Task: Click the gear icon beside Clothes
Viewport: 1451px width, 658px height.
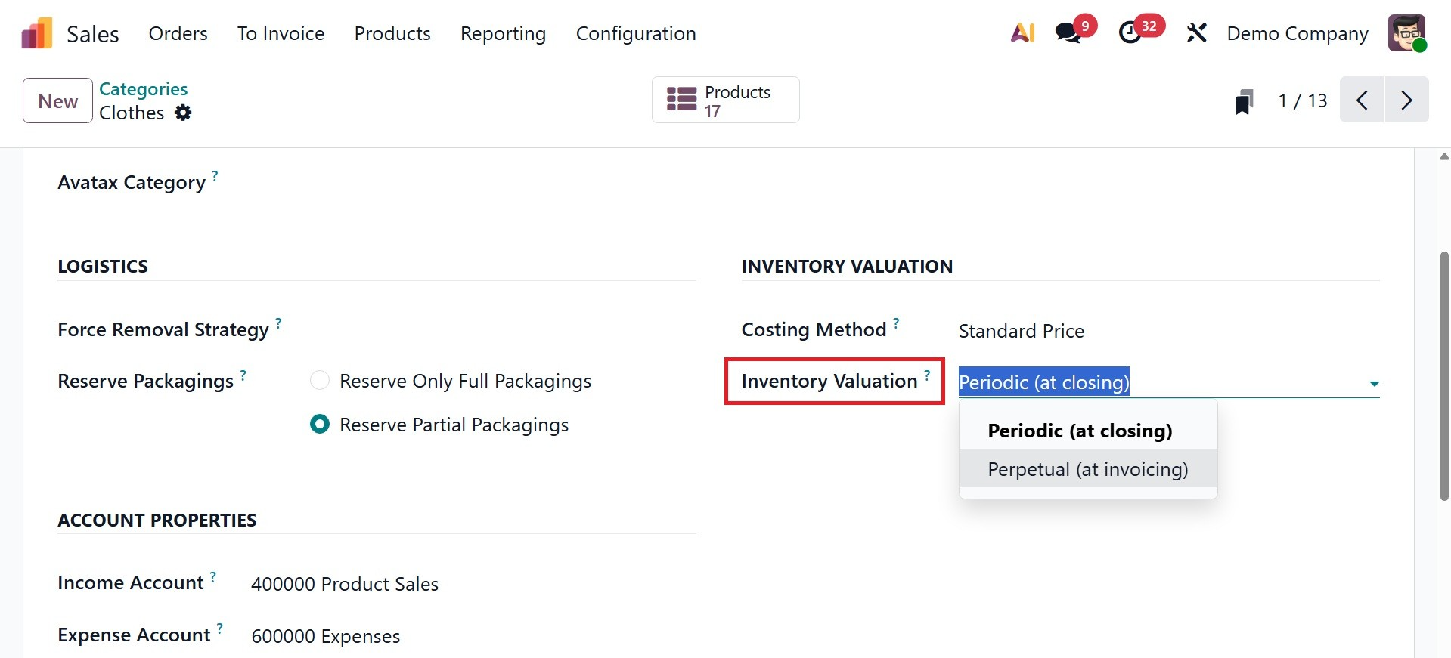Action: [183, 113]
